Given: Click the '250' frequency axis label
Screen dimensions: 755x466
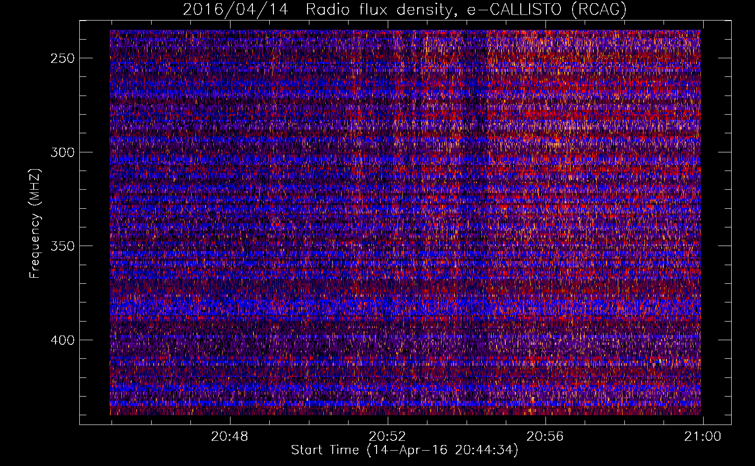Looking at the screenshot, I should (63, 58).
